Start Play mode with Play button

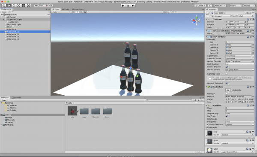[123, 6]
